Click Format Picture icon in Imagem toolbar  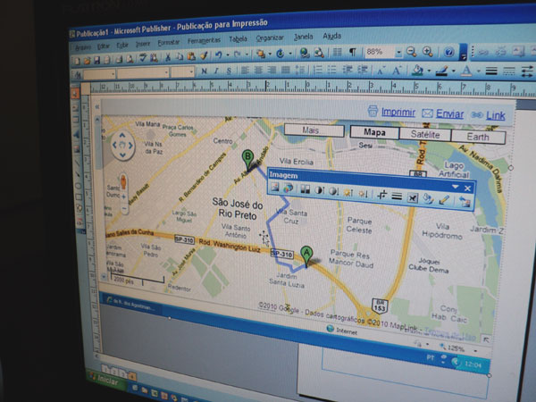(x=428, y=198)
